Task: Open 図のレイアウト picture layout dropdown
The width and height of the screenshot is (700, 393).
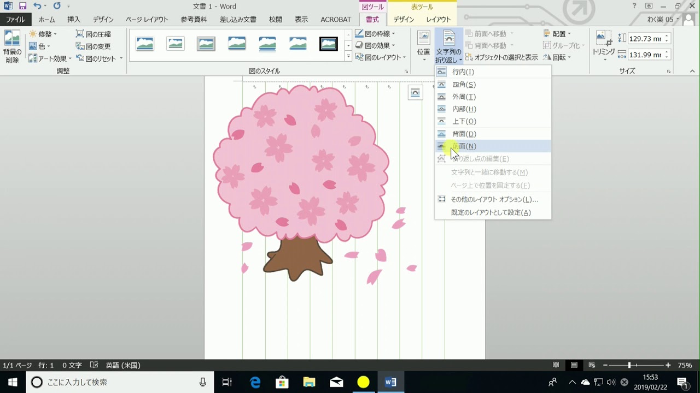Action: click(381, 57)
